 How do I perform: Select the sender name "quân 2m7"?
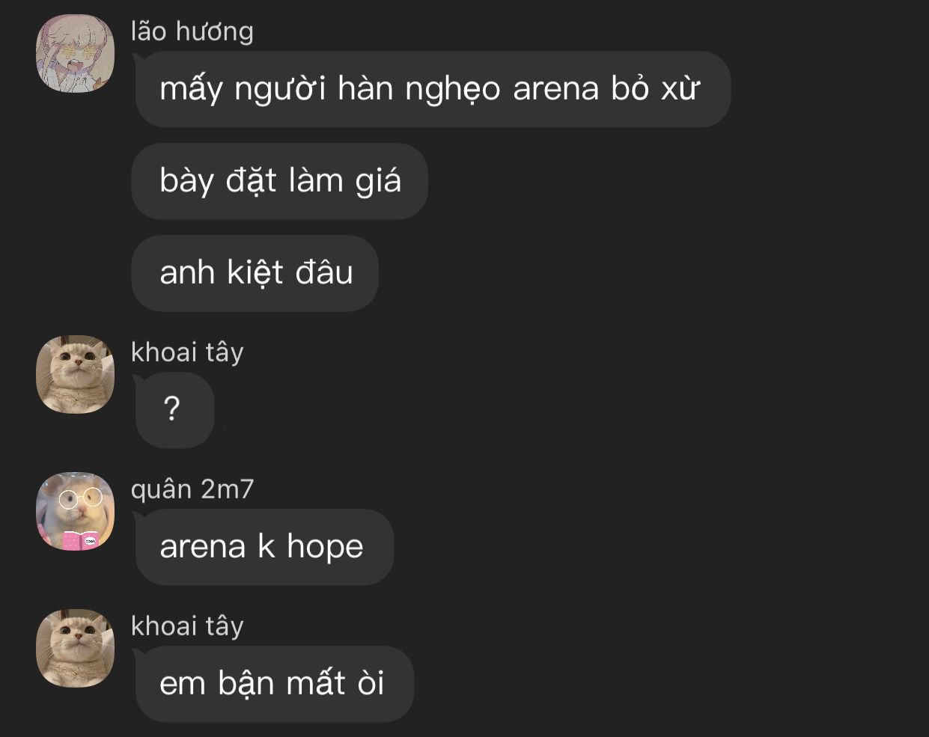click(192, 489)
